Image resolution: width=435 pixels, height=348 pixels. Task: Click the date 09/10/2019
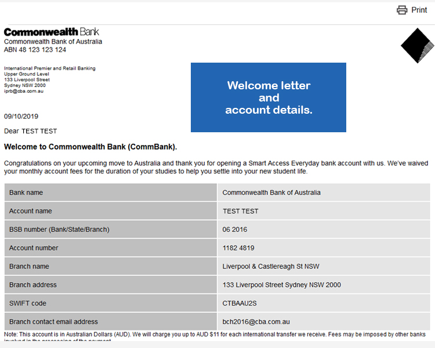click(x=21, y=116)
